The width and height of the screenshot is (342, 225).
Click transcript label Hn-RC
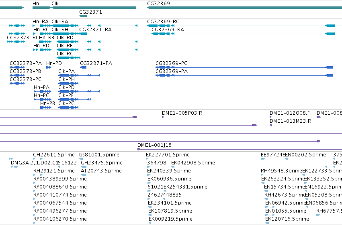click(x=41, y=30)
